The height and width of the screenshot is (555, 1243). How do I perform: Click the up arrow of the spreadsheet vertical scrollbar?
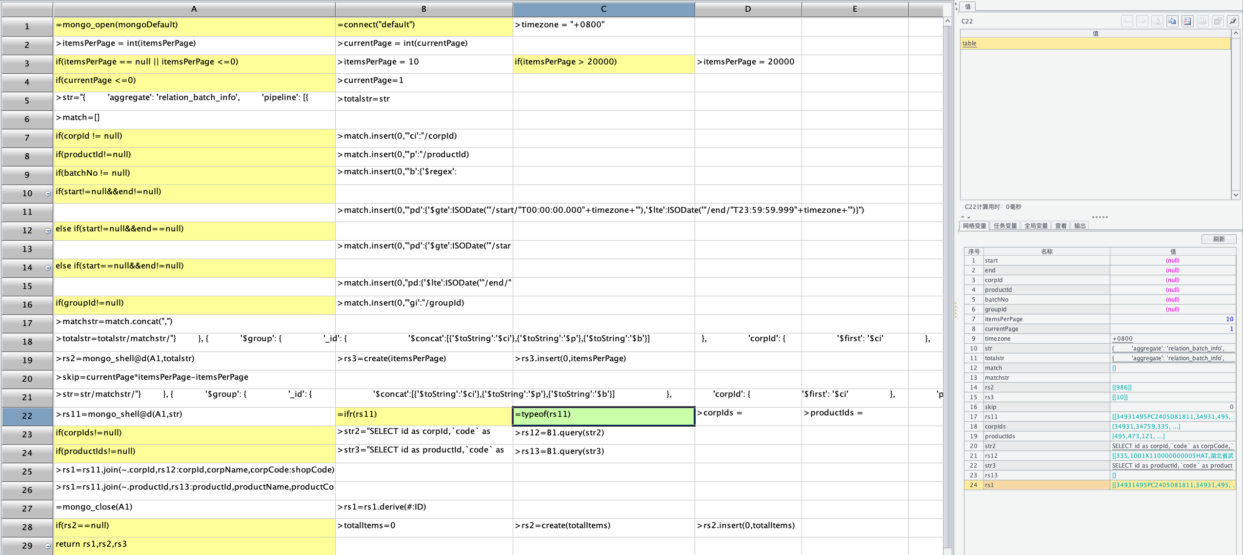[947, 21]
